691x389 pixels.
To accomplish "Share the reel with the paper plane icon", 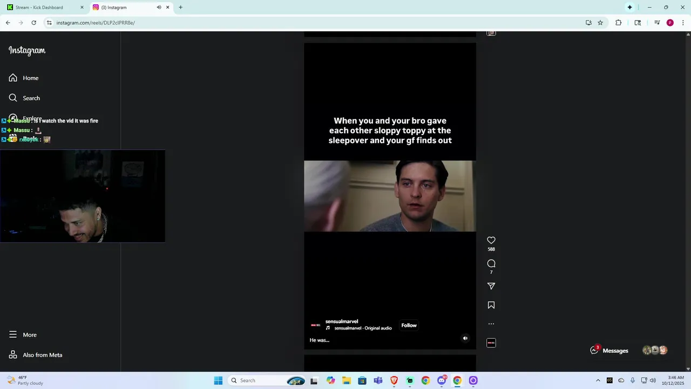I will pyautogui.click(x=491, y=286).
